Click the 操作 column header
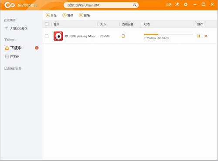 (200, 24)
